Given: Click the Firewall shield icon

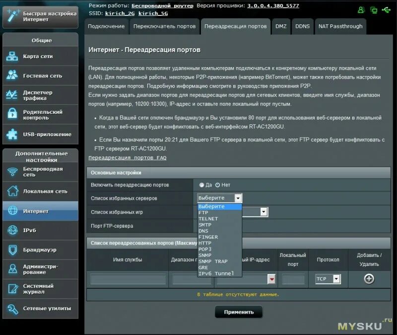Looking at the screenshot, I should [x=13, y=250].
